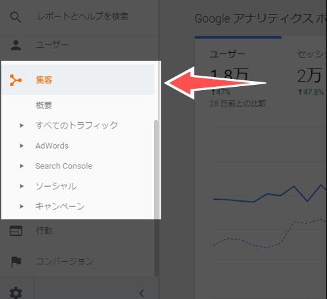
Task: Select the 集客 menu label
Action: [x=44, y=80]
